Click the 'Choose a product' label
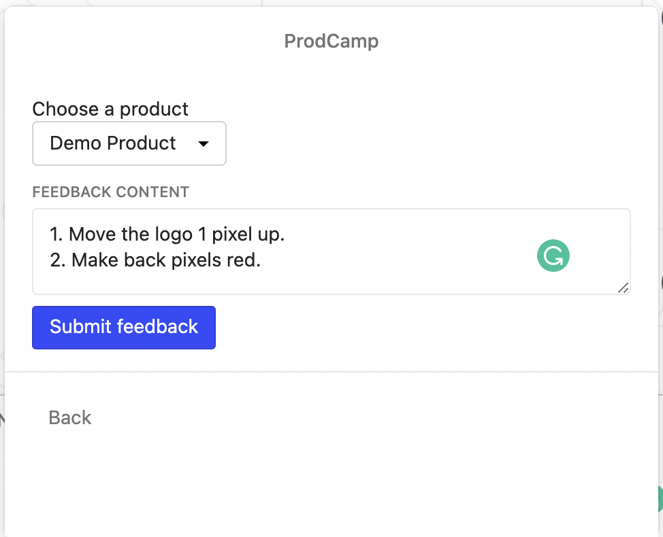The image size is (663, 537). (x=110, y=109)
